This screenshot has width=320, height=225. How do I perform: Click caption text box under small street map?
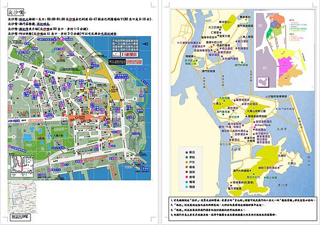tap(20, 217)
